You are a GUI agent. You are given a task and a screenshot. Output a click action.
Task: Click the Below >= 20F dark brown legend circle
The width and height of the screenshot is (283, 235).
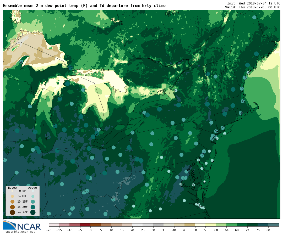coord(13,212)
